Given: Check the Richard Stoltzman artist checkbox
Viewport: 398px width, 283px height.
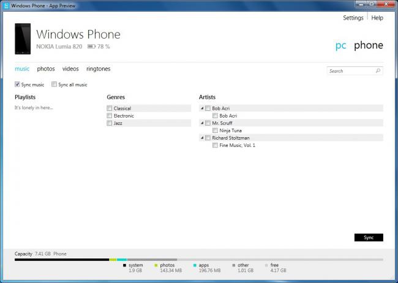Looking at the screenshot, I should 208,138.
